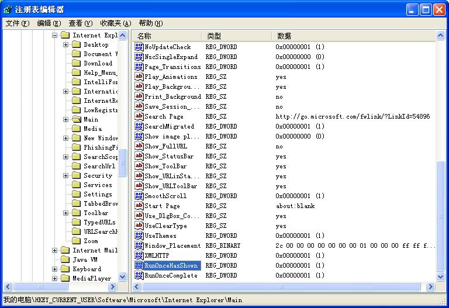Open the 编辑(E) menu
The image size is (449, 308).
pyautogui.click(x=49, y=23)
